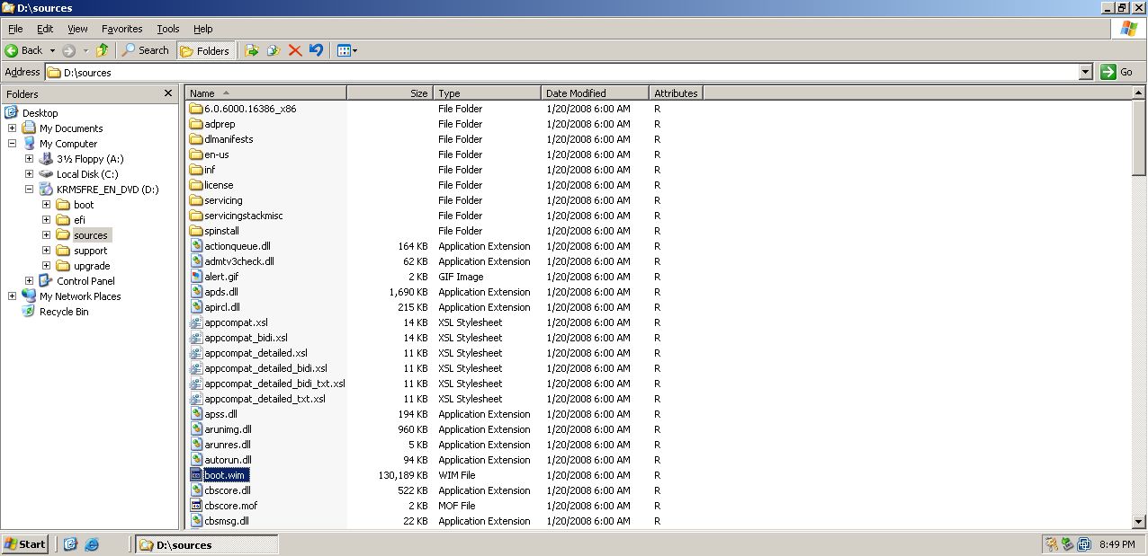This screenshot has width=1148, height=556.
Task: Expand 3½ Floppy (A:) node
Action: click(x=29, y=159)
